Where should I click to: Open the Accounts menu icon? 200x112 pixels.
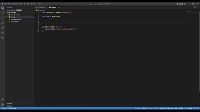[x=2, y=100]
